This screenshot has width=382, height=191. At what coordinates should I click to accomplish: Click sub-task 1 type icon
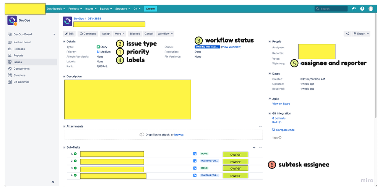(195, 153)
